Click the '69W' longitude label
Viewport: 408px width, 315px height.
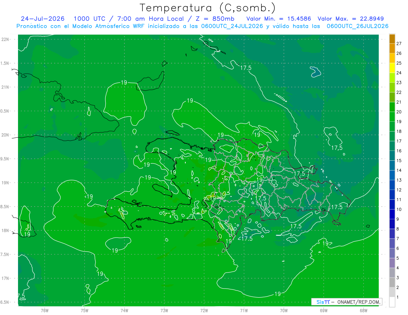pos(324,311)
